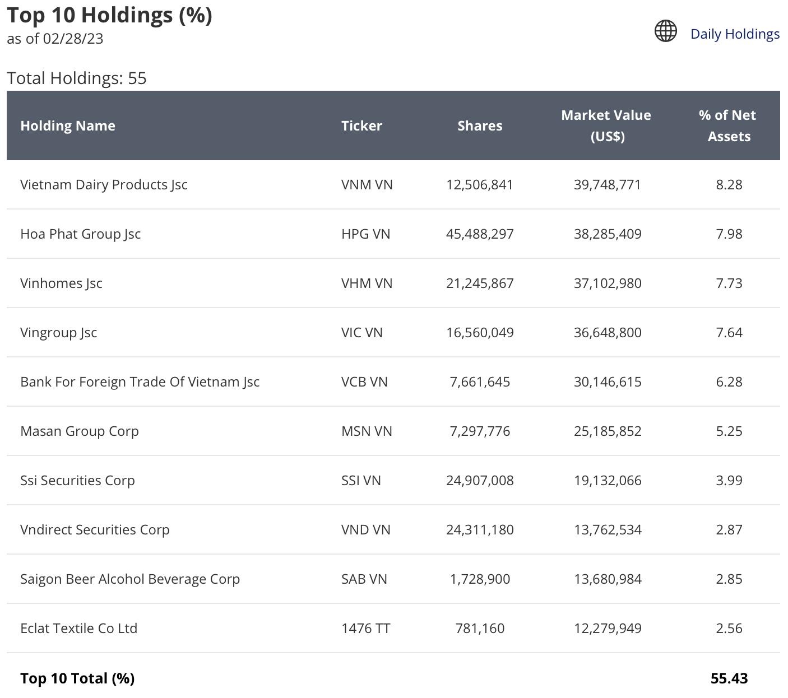Click ticker VHM VN

[x=367, y=283]
